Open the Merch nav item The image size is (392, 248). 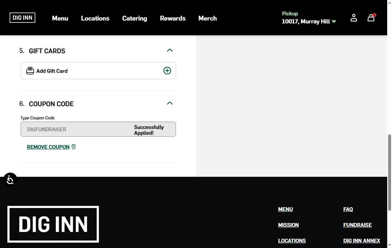(207, 18)
